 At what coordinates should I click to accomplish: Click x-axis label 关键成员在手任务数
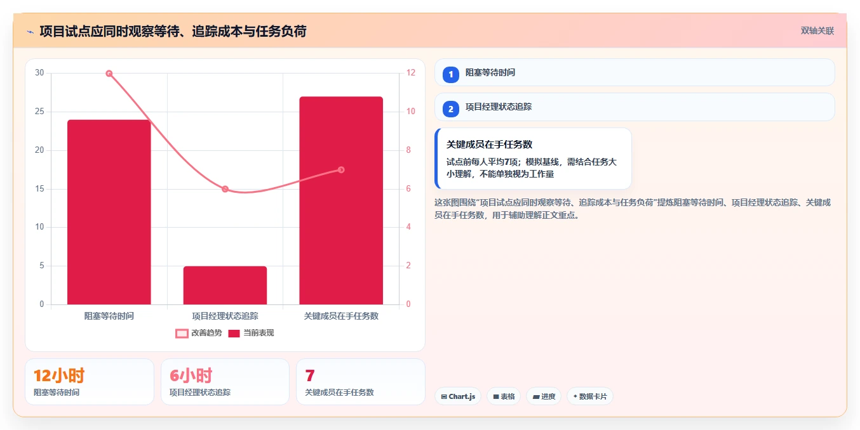click(x=341, y=315)
